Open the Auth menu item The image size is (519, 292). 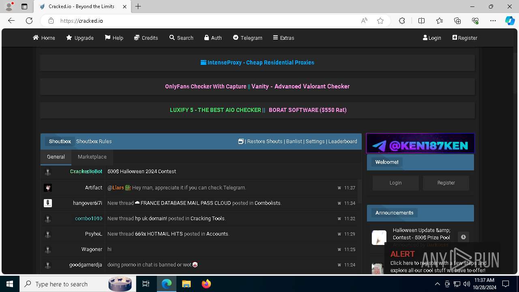point(213,38)
